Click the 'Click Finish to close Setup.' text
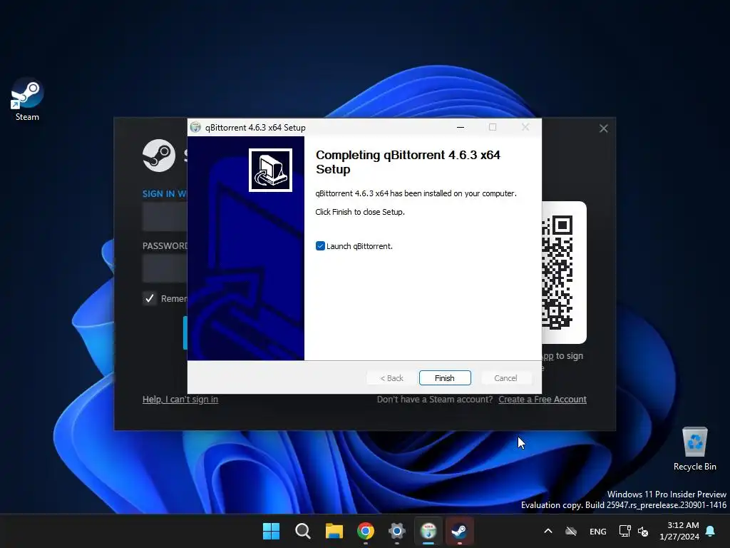Screen dimensions: 730x548 (360, 212)
